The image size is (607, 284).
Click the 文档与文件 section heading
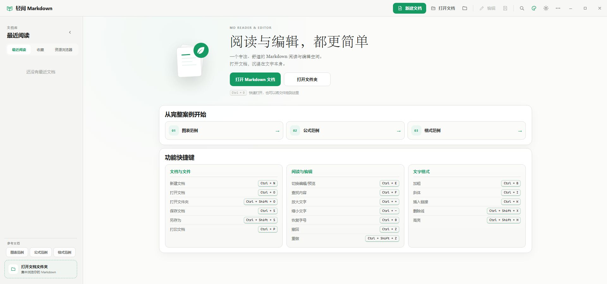click(180, 172)
